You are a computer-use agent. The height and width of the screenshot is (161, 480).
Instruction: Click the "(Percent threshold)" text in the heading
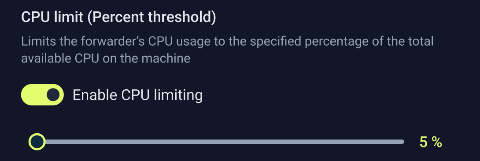[151, 18]
